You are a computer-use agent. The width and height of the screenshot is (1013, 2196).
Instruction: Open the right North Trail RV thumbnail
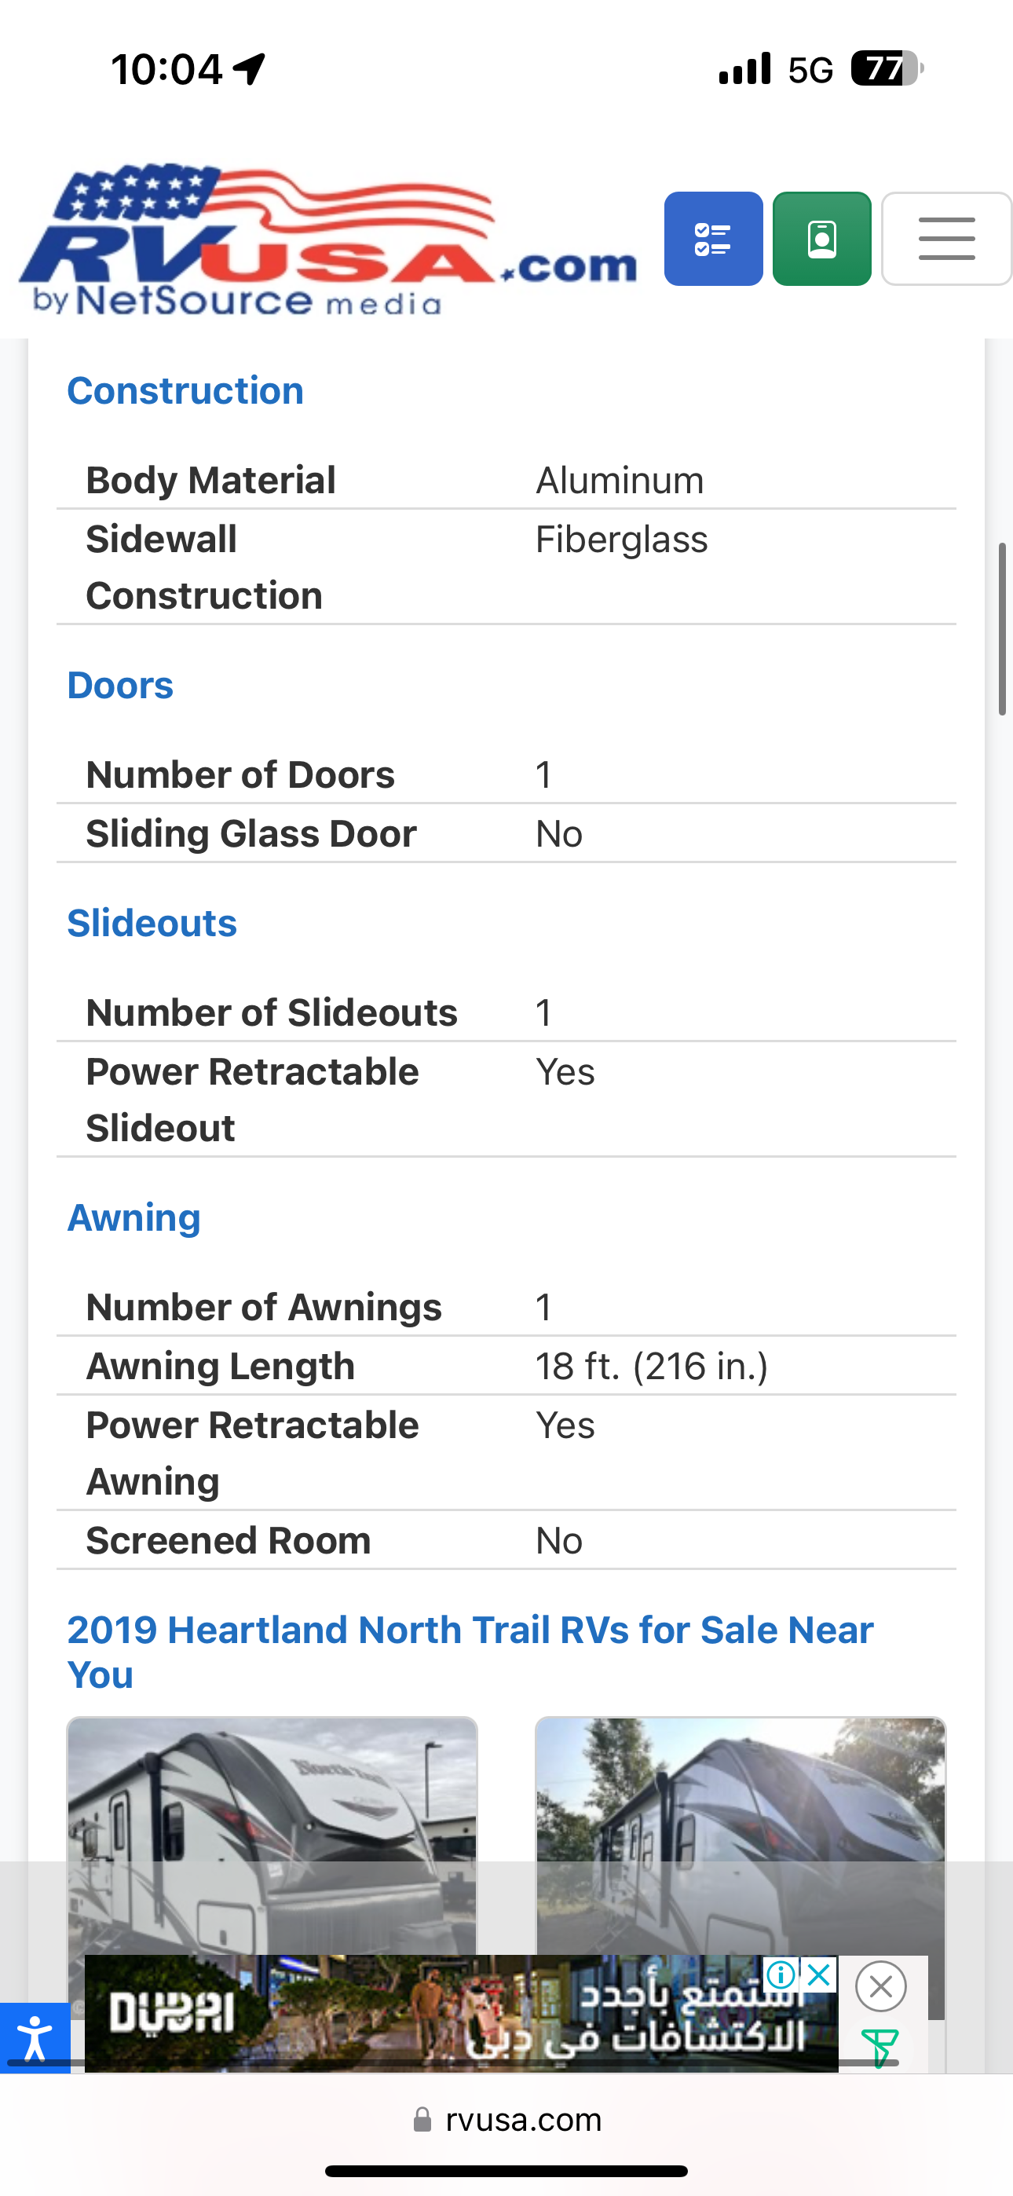pyautogui.click(x=741, y=1833)
